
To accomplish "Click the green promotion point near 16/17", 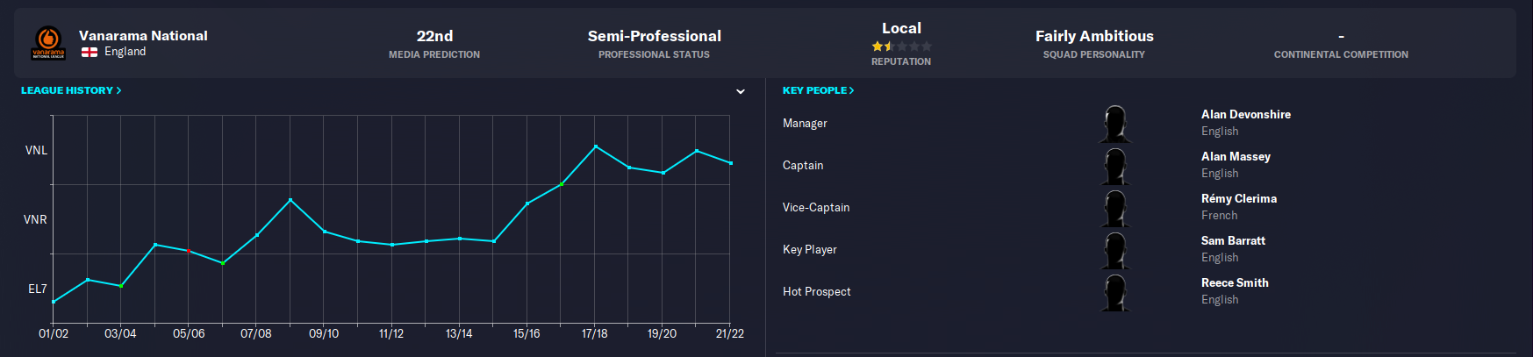I will [x=562, y=184].
